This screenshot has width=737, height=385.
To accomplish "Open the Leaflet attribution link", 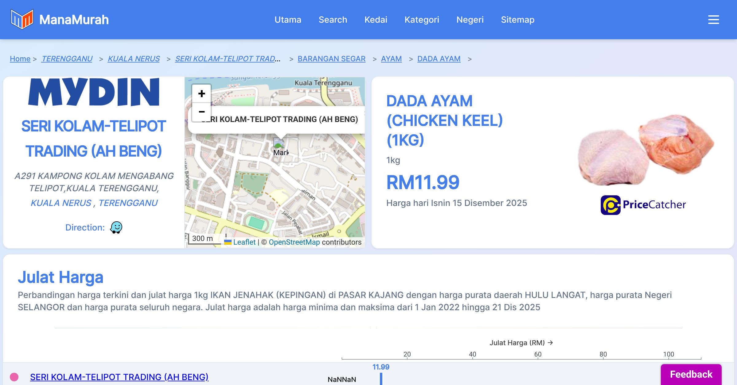I will pyautogui.click(x=244, y=242).
